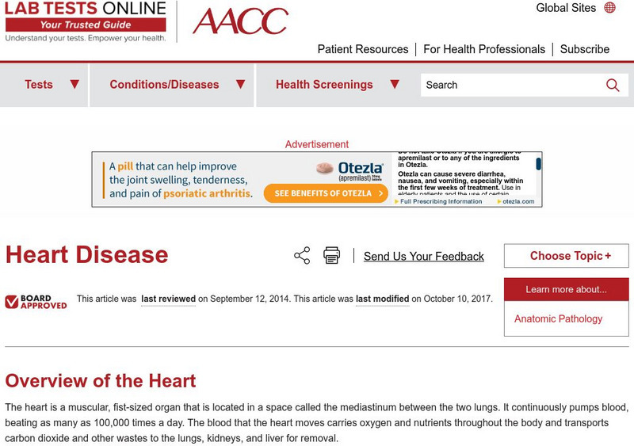The height and width of the screenshot is (446, 634).
Task: Open the Anatomic Pathology link
Action: 558,318
